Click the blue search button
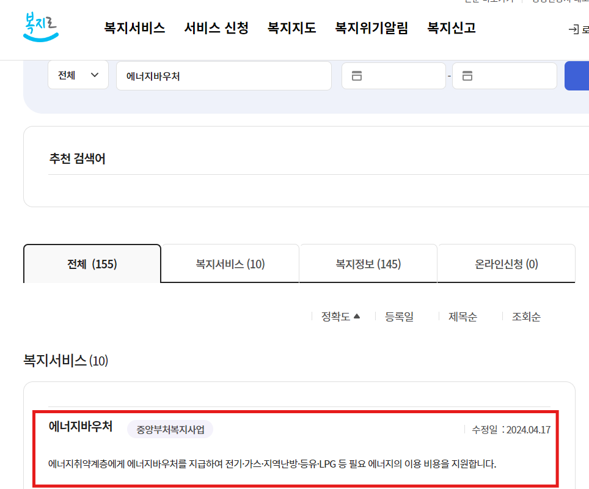The height and width of the screenshot is (489, 589). [577, 76]
